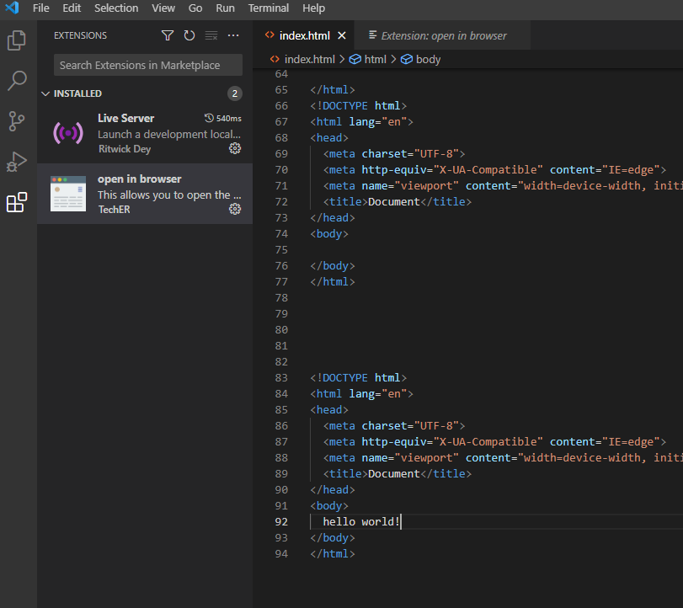The image size is (683, 608).
Task: Clear extensions search results icon
Action: coord(211,35)
